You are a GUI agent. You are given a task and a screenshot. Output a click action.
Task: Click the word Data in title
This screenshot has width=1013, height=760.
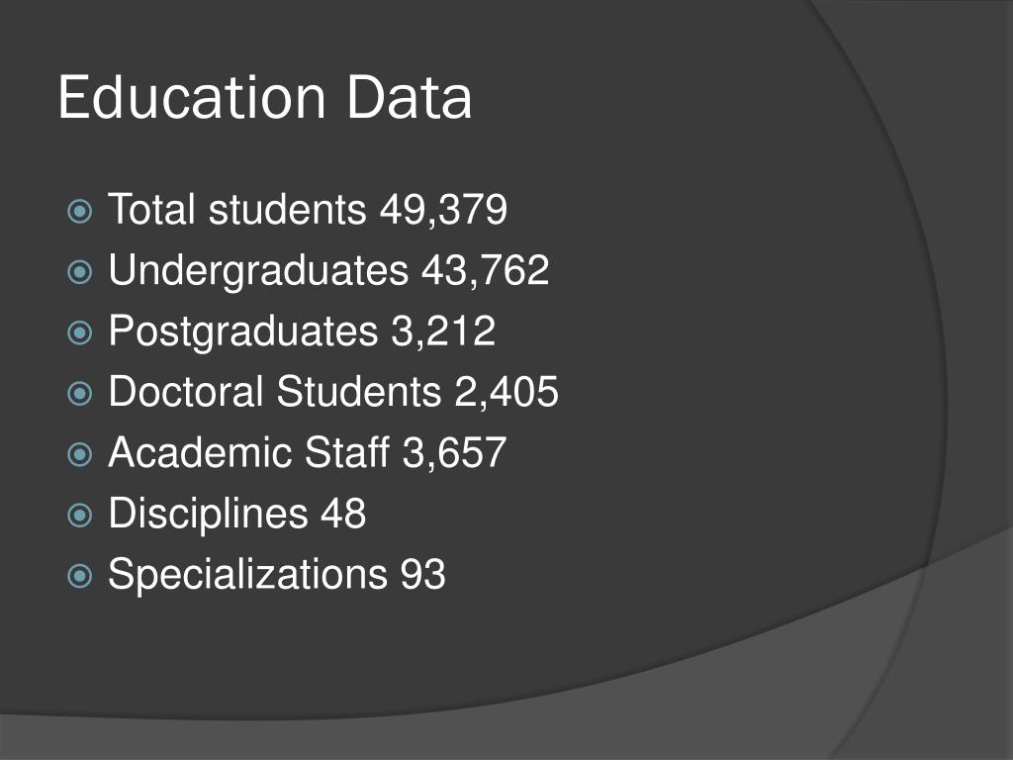410,97
